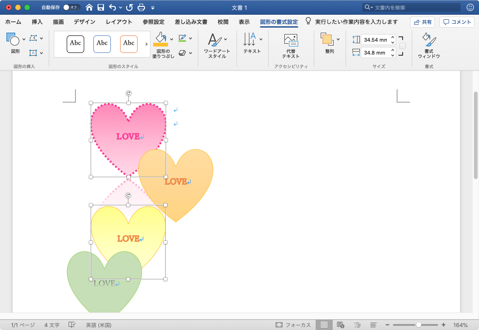Open the ホーム tab

coord(13,22)
